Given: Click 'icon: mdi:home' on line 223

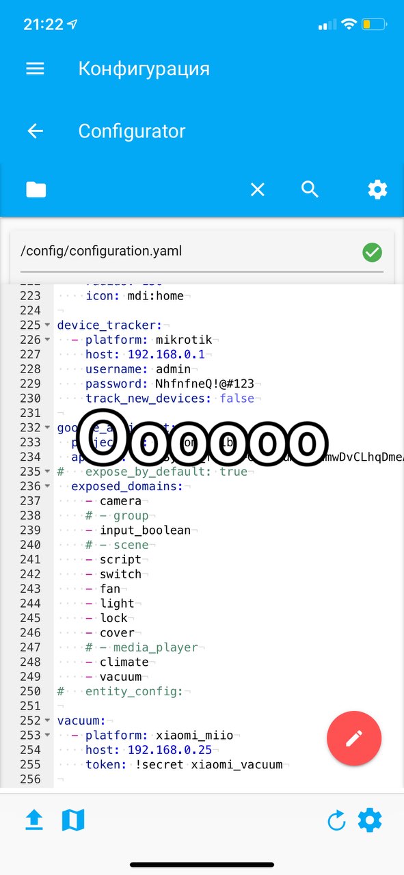Looking at the screenshot, I should pos(135,296).
